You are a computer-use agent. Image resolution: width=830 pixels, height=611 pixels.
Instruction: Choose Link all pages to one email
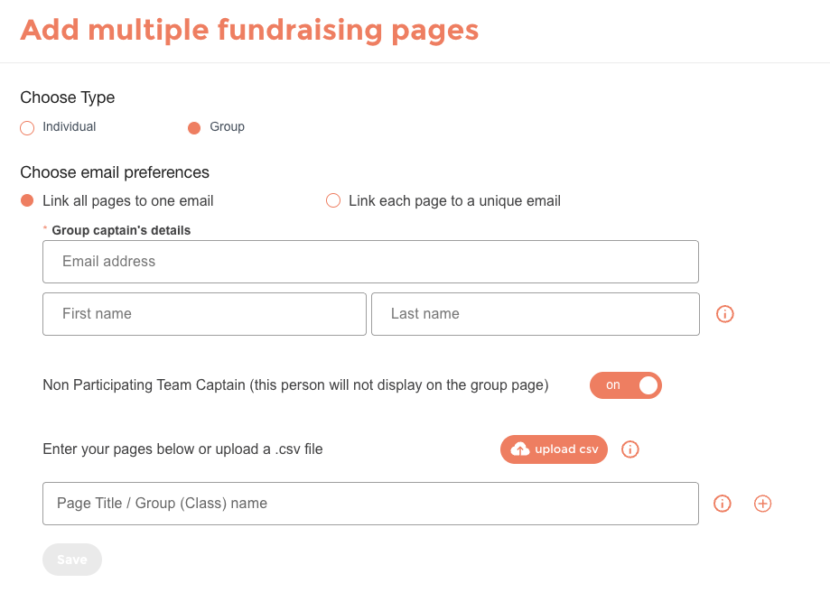pos(27,200)
